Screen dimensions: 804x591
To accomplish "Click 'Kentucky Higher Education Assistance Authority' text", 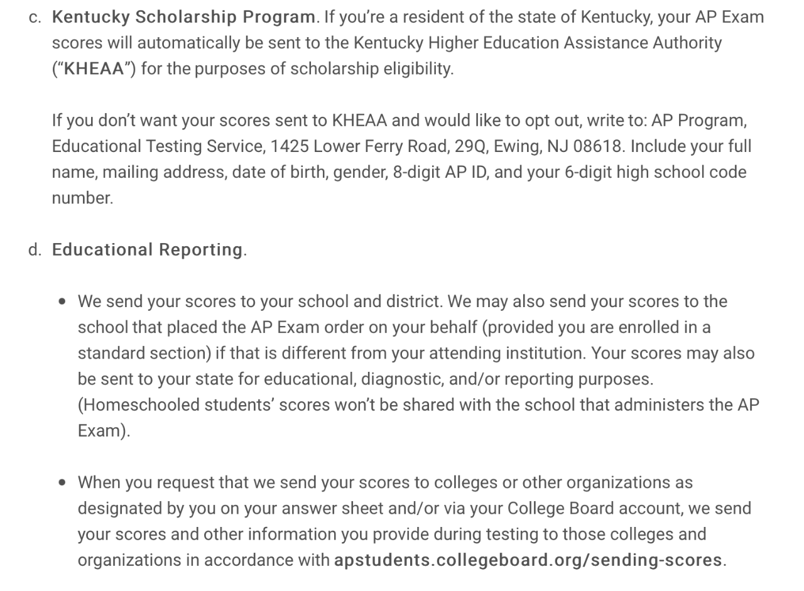I will pyautogui.click(x=537, y=43).
